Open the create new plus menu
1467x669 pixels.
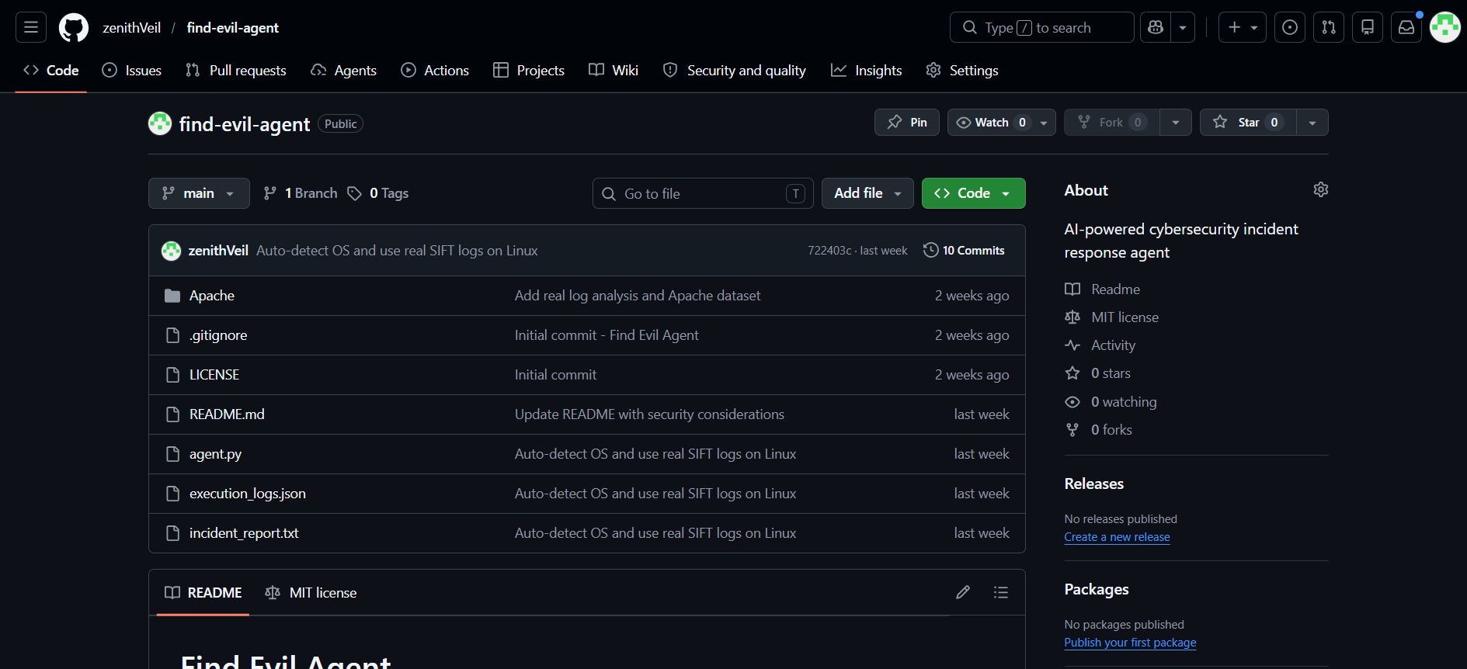coord(1243,27)
